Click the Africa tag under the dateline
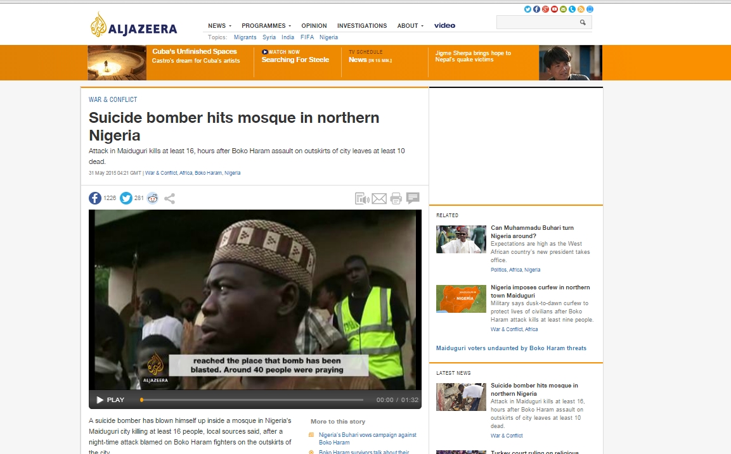Viewport: 731px width, 454px height. tap(186, 173)
